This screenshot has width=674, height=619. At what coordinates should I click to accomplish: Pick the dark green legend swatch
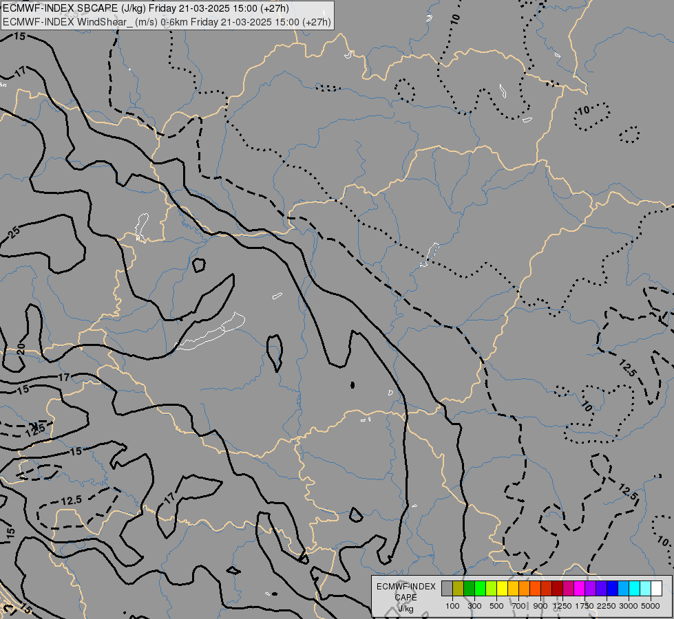469,588
